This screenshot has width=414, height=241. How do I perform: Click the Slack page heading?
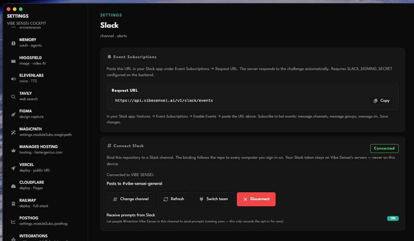(x=109, y=25)
